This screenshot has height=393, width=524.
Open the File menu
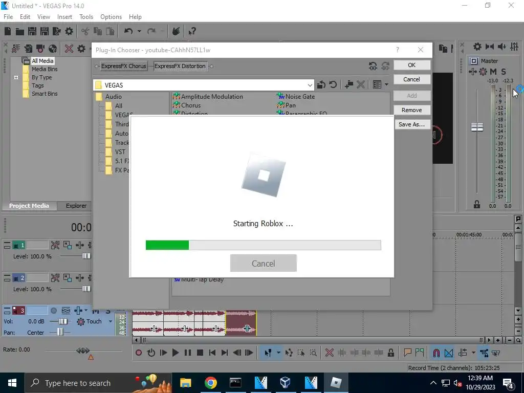[8, 17]
